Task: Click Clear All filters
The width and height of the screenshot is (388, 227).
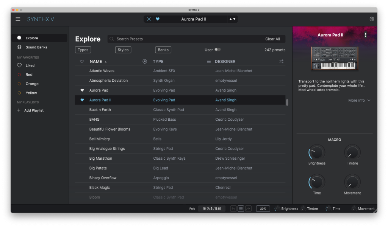Action: [272, 39]
